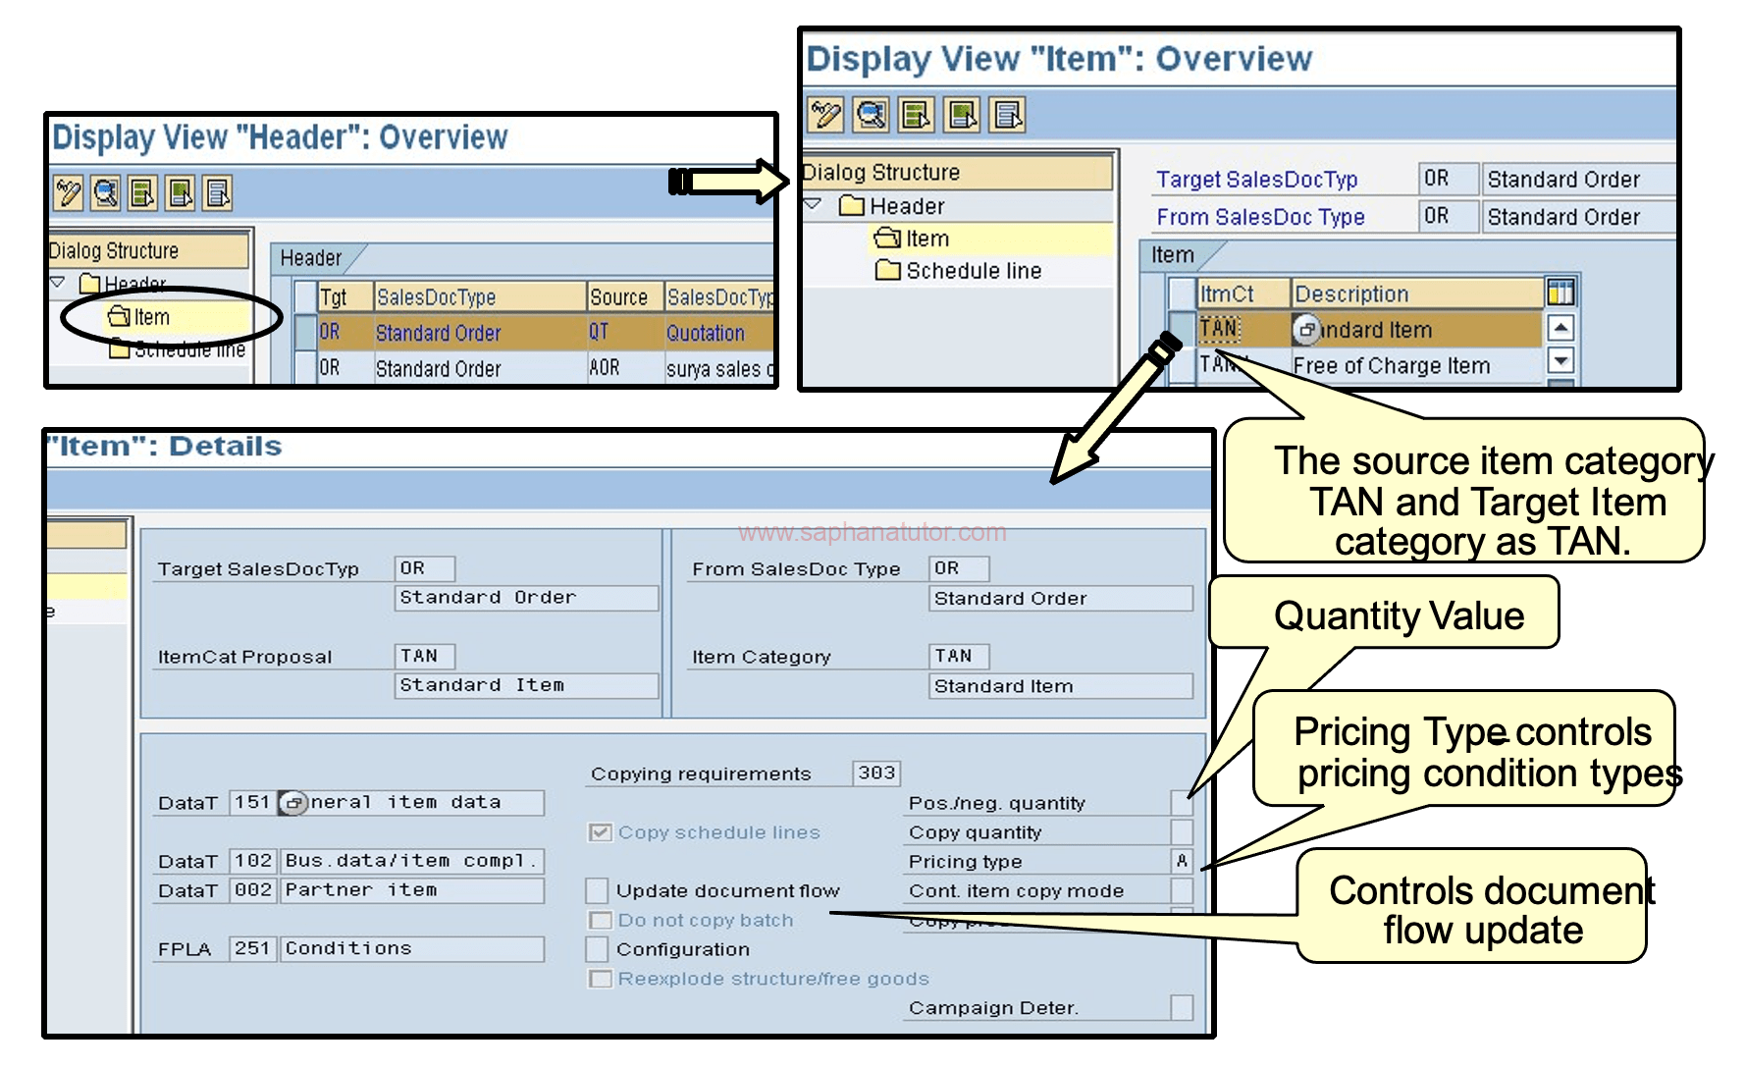Toggle Reexplode structure/free goods checkbox
1745x1068 pixels.
click(600, 979)
